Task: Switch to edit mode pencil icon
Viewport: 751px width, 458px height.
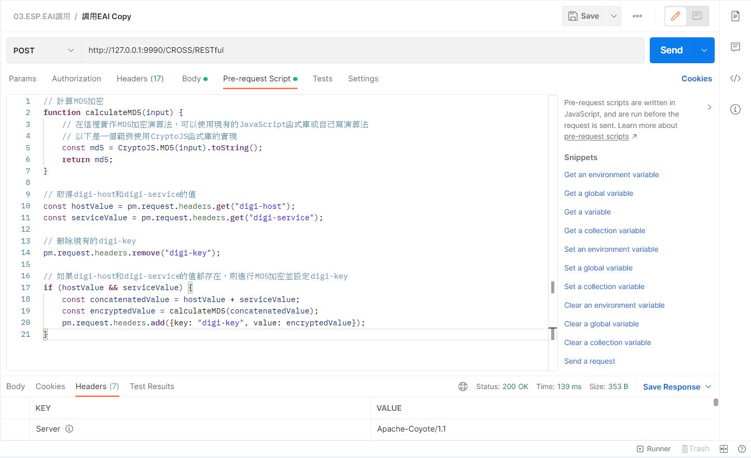Action: point(676,16)
